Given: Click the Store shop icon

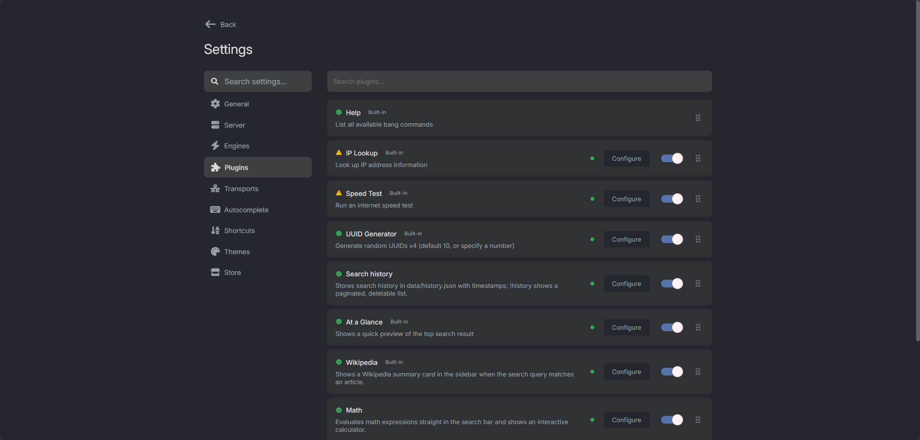Looking at the screenshot, I should [x=215, y=272].
